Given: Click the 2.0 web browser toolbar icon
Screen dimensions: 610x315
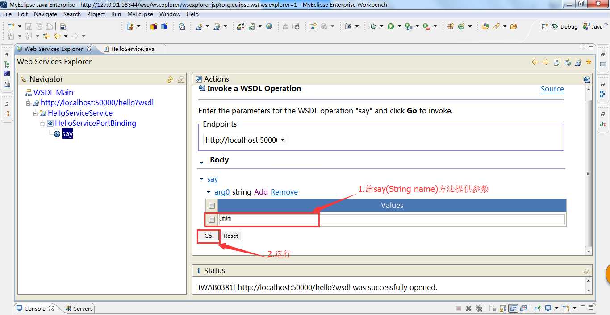Looking at the screenshot, I should (x=182, y=27).
